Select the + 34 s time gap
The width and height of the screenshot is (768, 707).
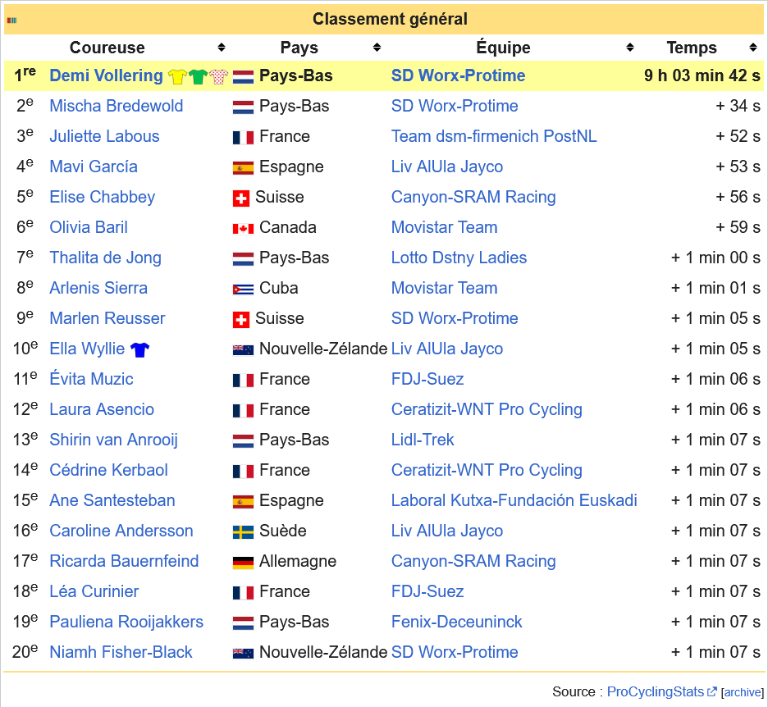[738, 106]
